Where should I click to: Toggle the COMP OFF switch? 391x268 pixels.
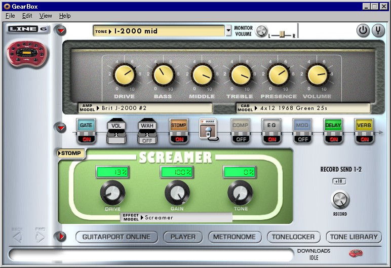[241, 139]
